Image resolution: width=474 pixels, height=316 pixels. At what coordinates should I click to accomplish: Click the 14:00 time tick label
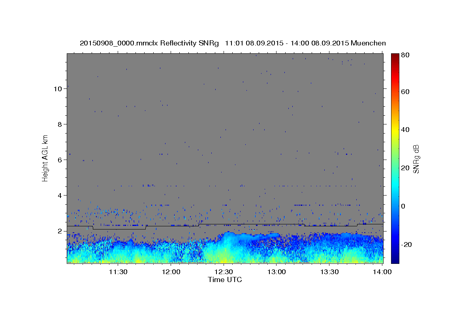coord(382,272)
